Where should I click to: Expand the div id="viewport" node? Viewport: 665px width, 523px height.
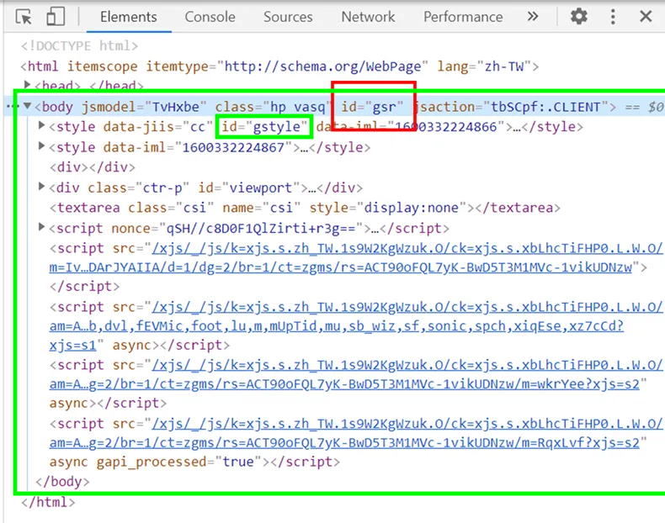(41, 187)
